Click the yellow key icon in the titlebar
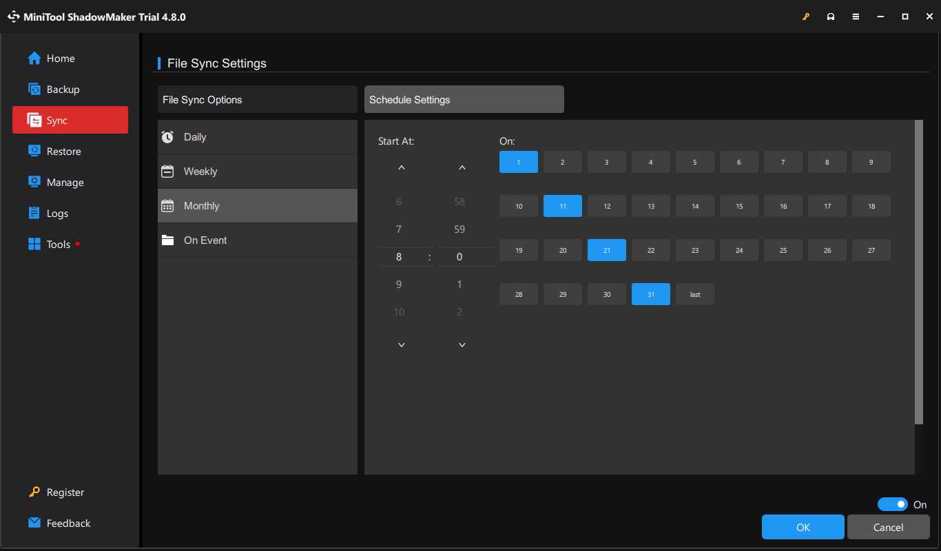This screenshot has height=551, width=941. pos(806,16)
